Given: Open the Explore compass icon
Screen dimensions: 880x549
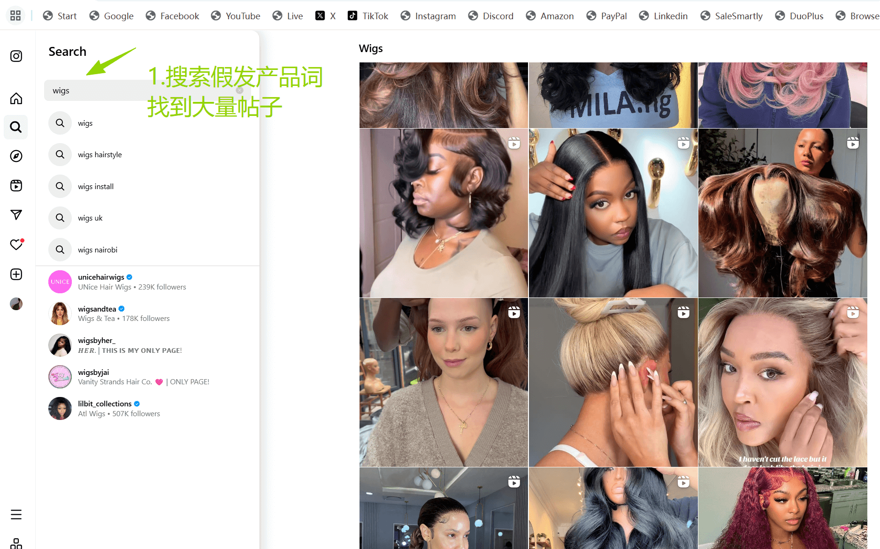Looking at the screenshot, I should coord(16,156).
